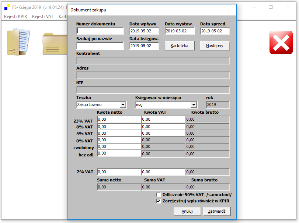This screenshot has width=299, height=223.
Task: Click the 5% VAT Kwota VAT field
Action: [163, 133]
